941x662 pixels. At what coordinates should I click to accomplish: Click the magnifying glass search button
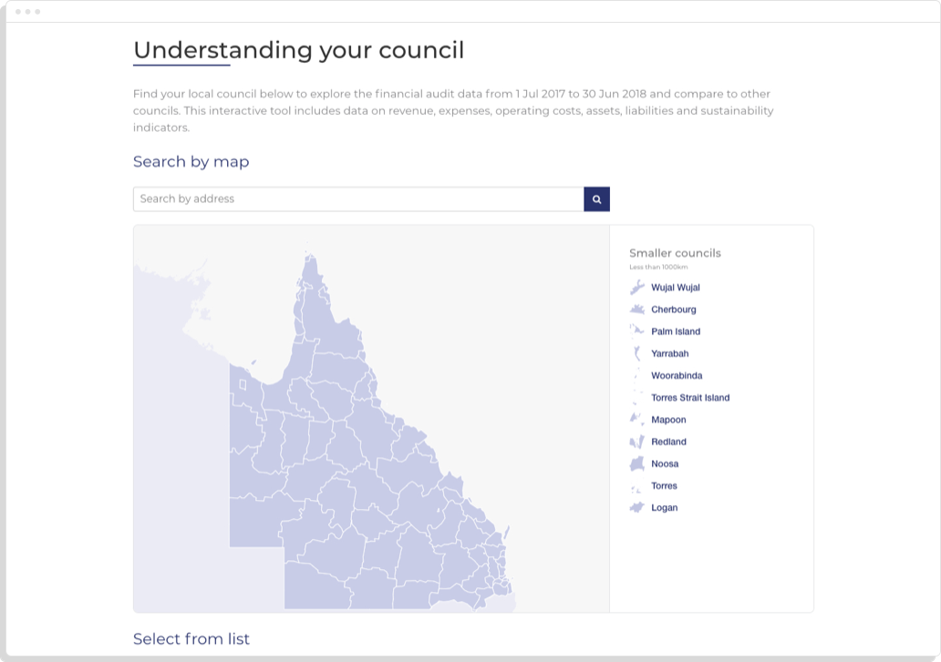pos(596,199)
